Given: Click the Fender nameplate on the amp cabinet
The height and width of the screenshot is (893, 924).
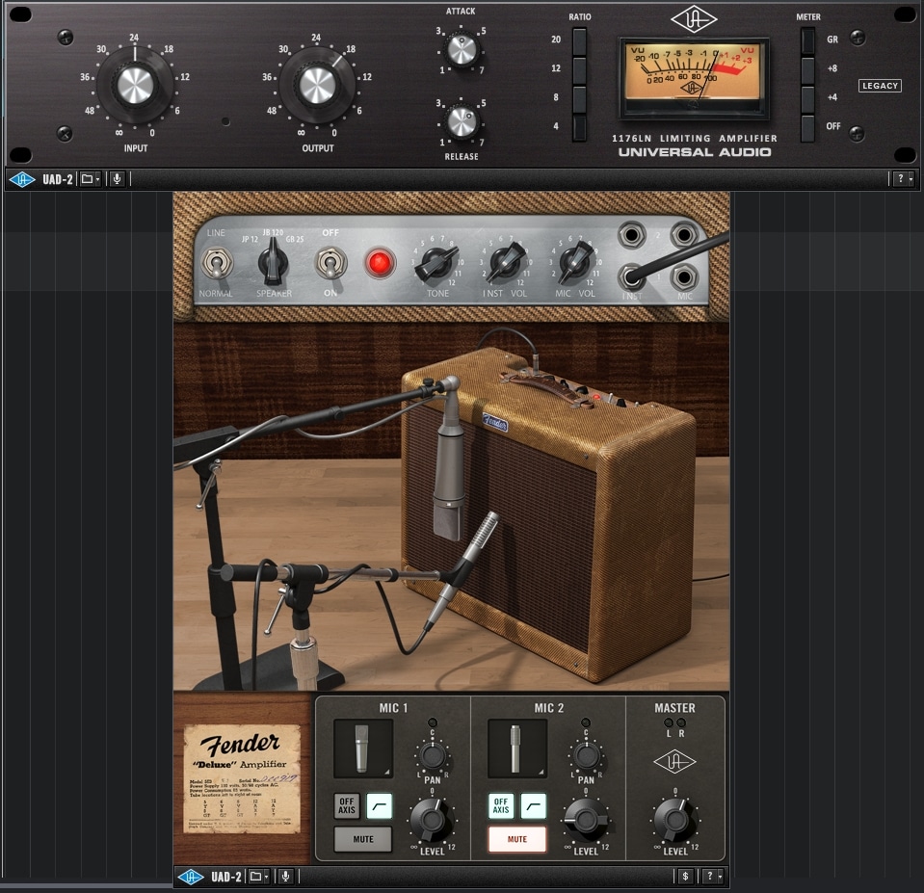Looking at the screenshot, I should (495, 422).
